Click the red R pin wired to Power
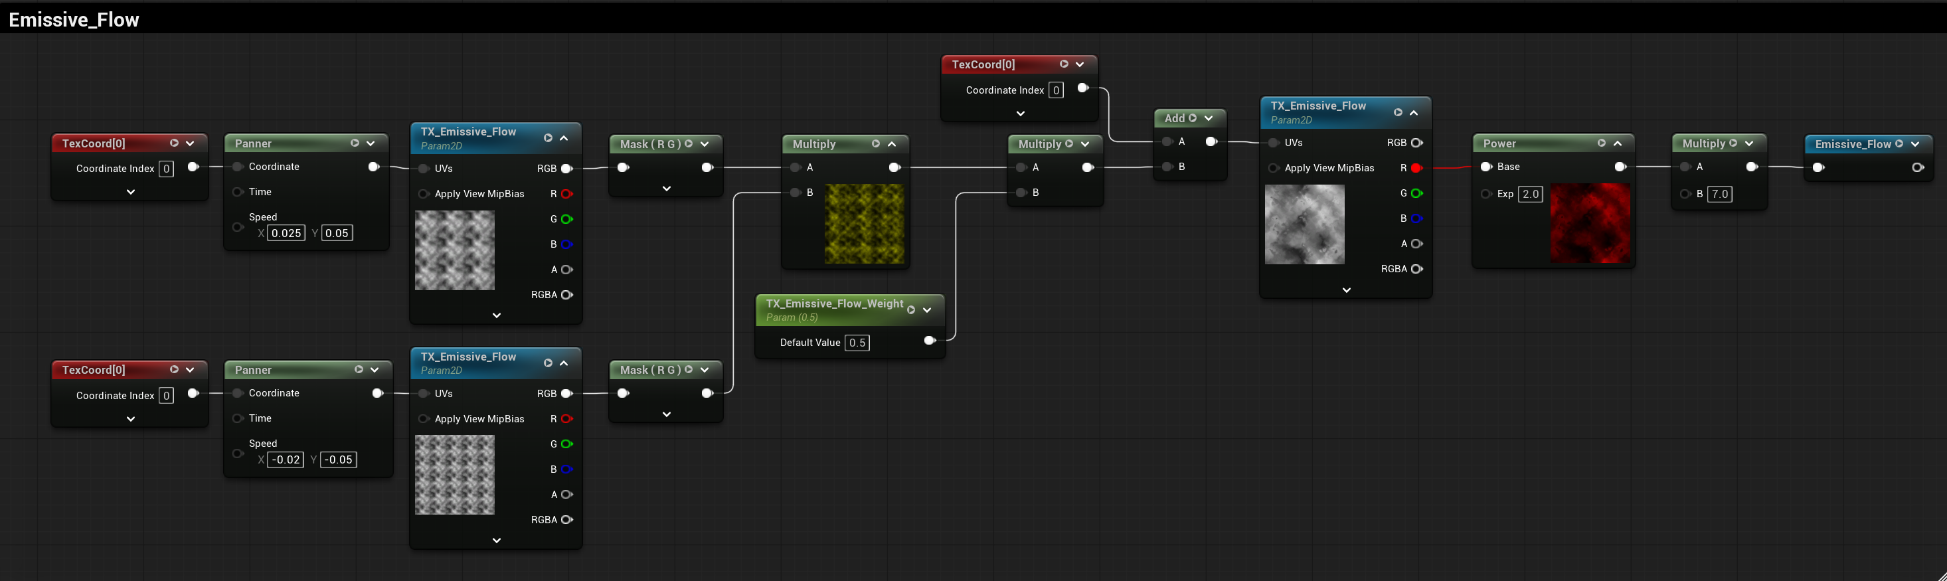This screenshot has height=581, width=1947. point(1416,168)
